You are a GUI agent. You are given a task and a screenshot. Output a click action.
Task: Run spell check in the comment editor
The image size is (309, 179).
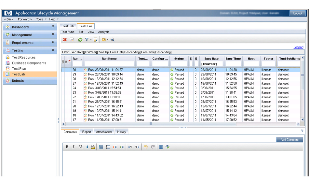168,147
